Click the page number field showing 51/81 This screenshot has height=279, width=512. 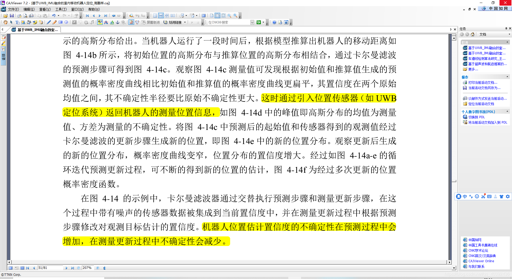(x=50, y=268)
